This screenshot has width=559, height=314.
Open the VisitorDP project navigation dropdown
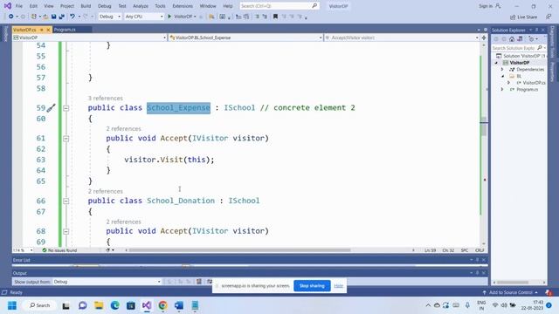pyautogui.click(x=89, y=38)
